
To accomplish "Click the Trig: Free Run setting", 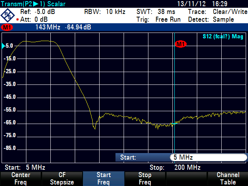I will [x=158, y=20].
